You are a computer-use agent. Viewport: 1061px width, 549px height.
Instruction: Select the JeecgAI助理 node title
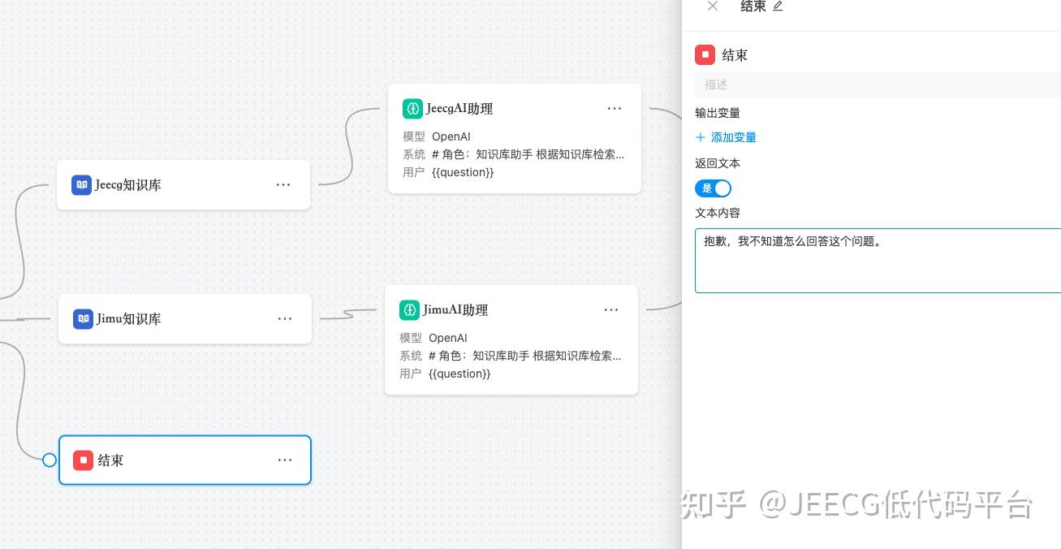pos(459,108)
